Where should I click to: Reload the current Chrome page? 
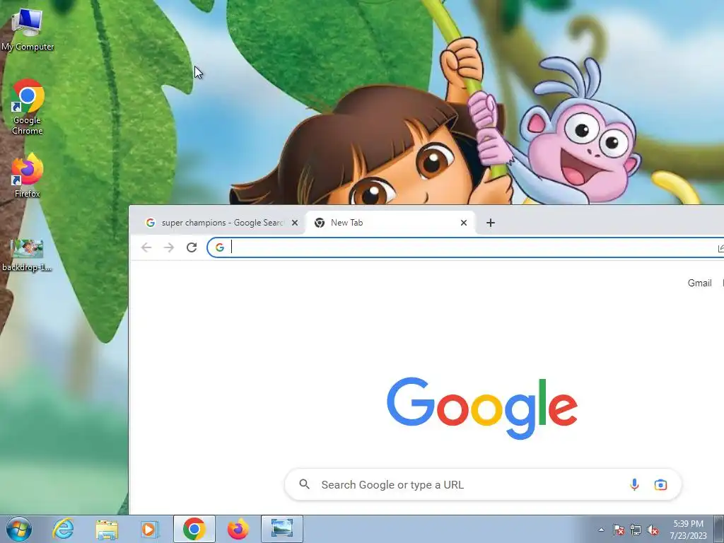pos(192,247)
